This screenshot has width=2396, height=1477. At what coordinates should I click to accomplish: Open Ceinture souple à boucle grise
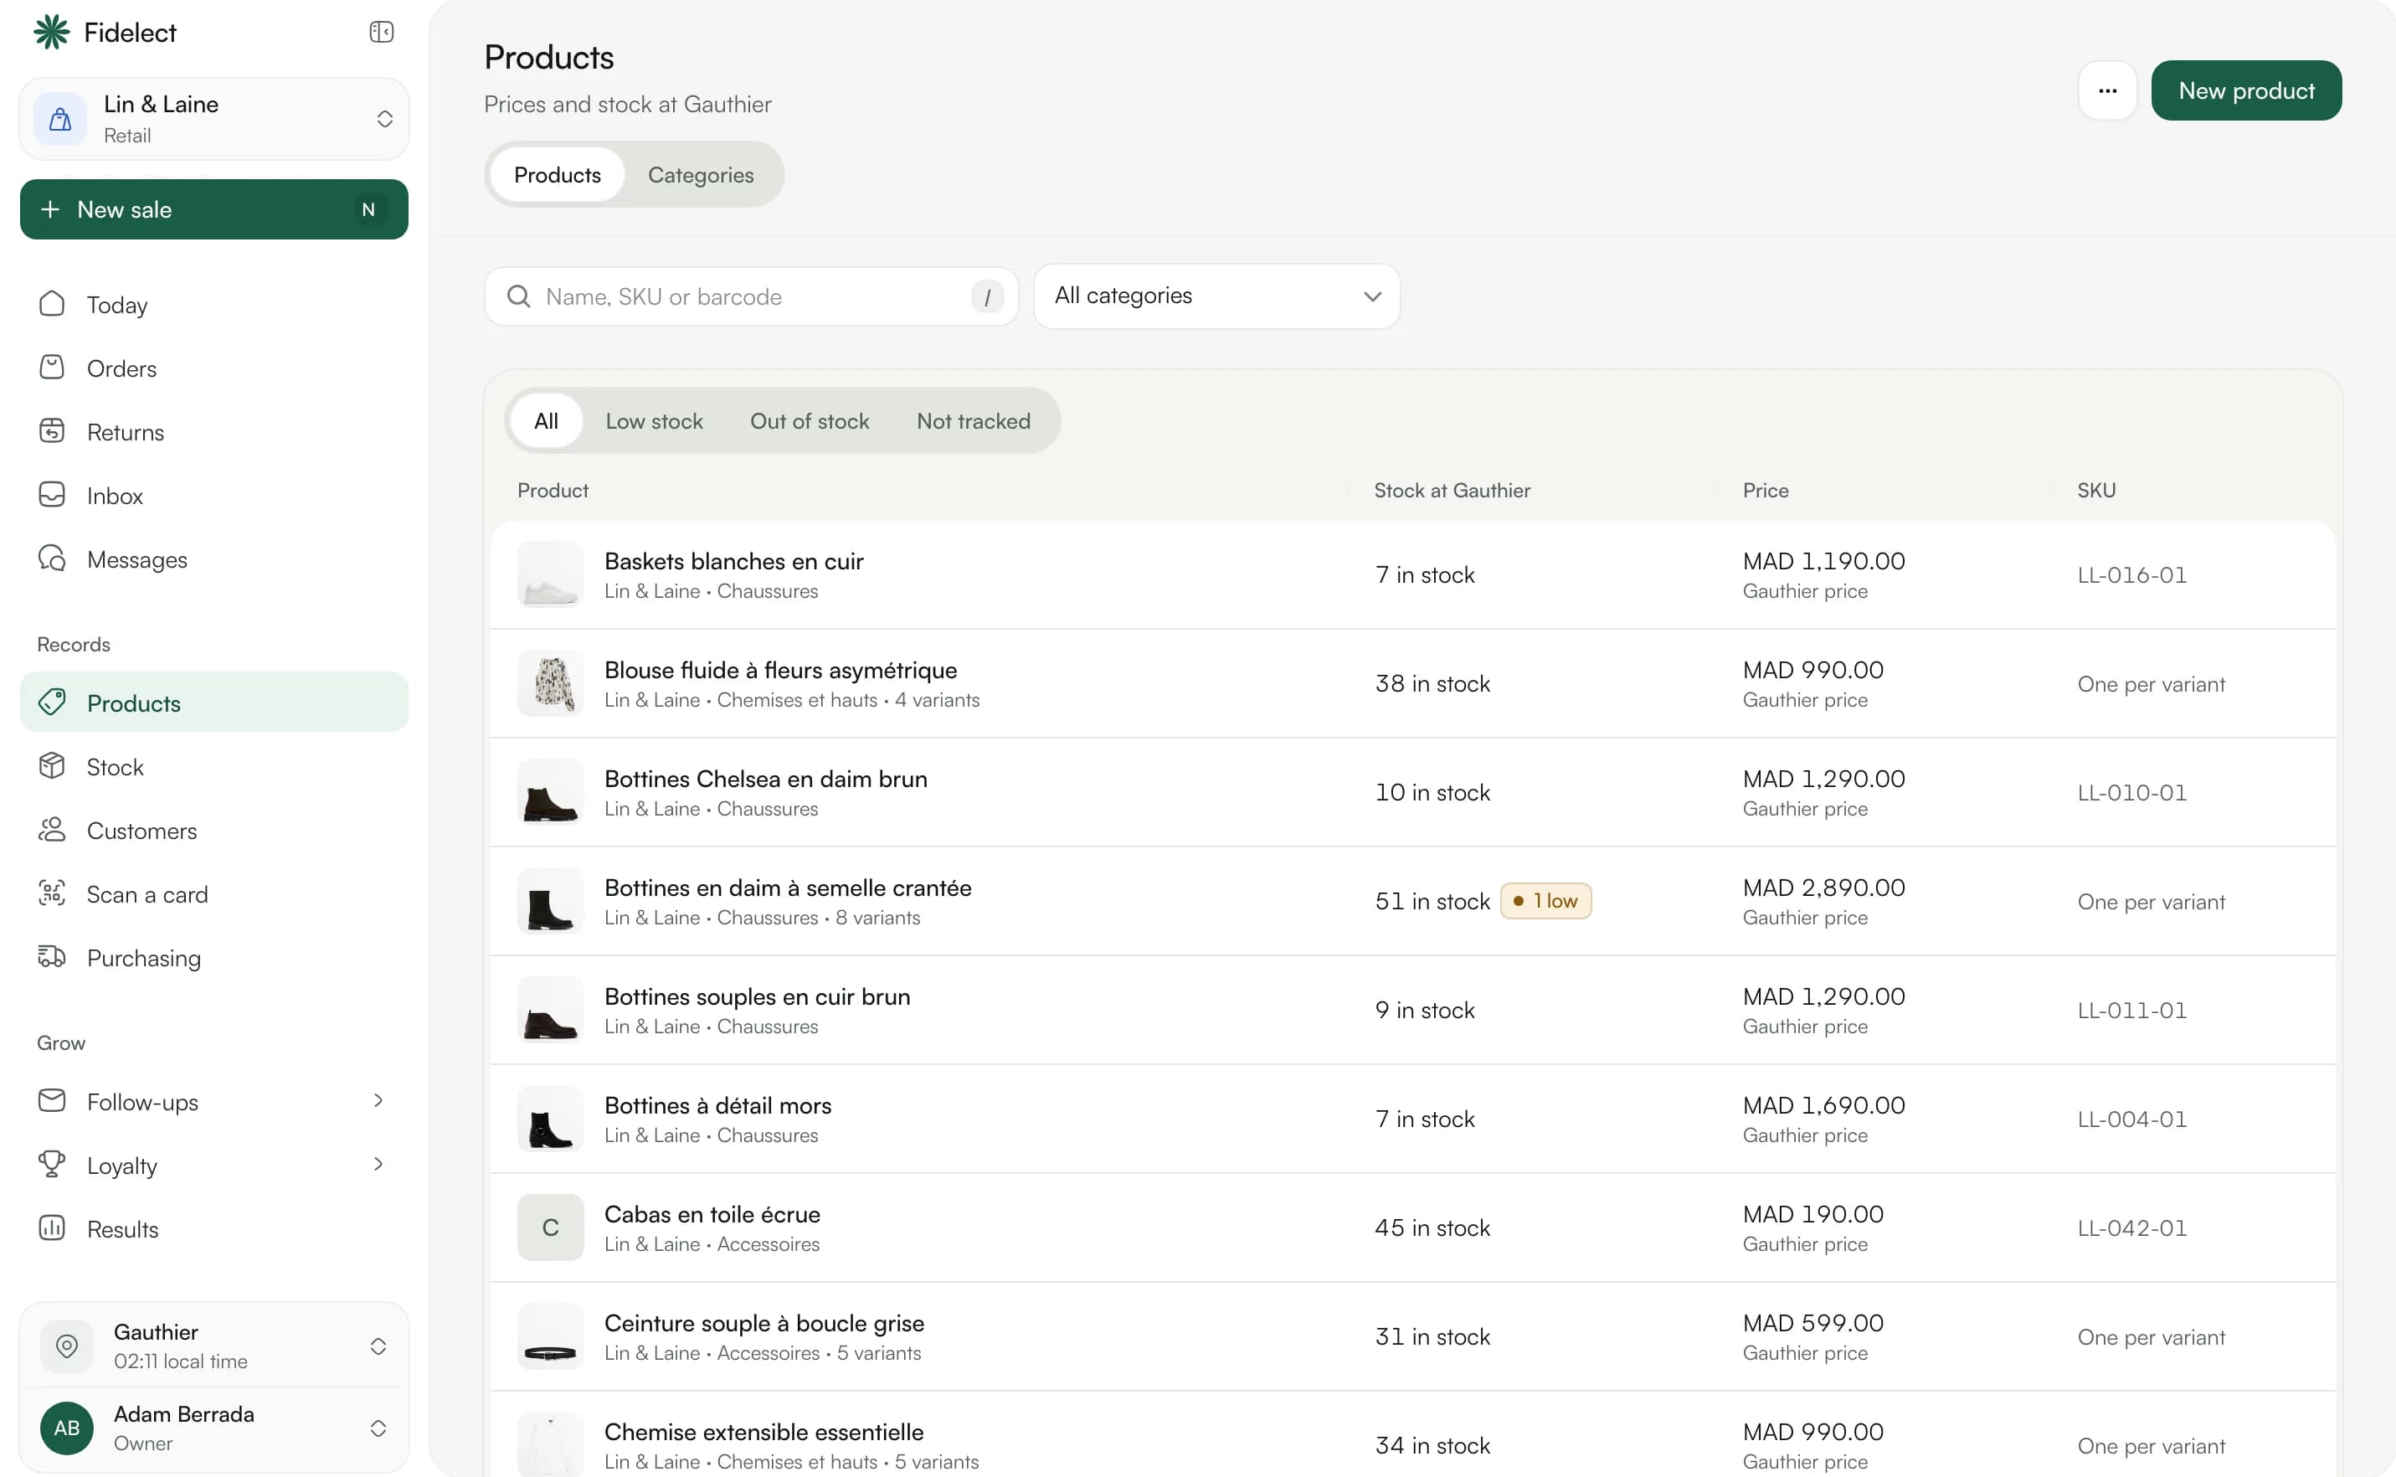[1412, 1336]
